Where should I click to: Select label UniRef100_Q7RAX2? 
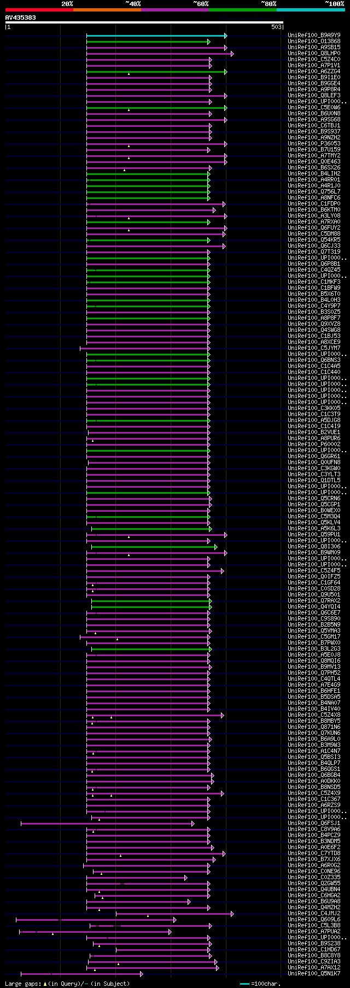point(314,601)
